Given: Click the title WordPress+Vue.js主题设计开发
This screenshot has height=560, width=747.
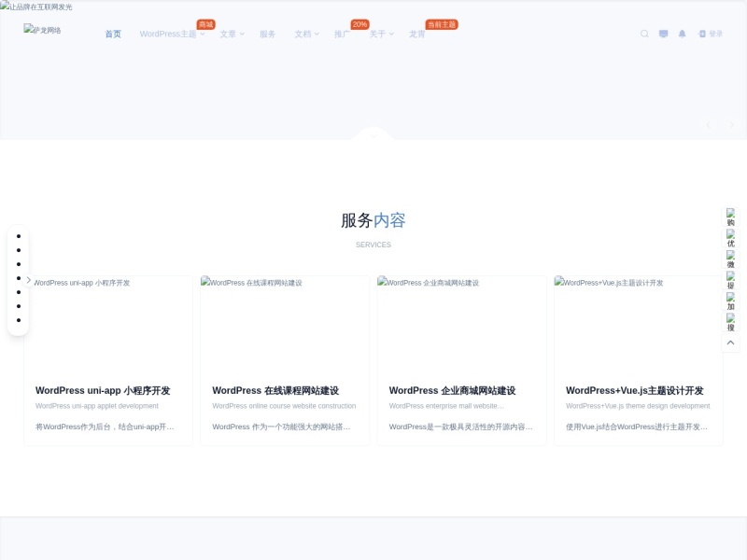Looking at the screenshot, I should [x=635, y=390].
